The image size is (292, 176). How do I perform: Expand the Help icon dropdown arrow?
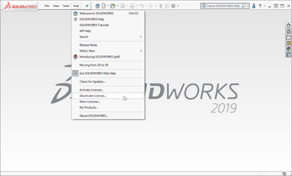(264, 6)
